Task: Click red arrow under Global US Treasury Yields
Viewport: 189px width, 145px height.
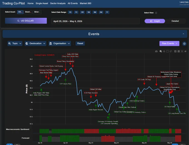Action: pos(156,85)
